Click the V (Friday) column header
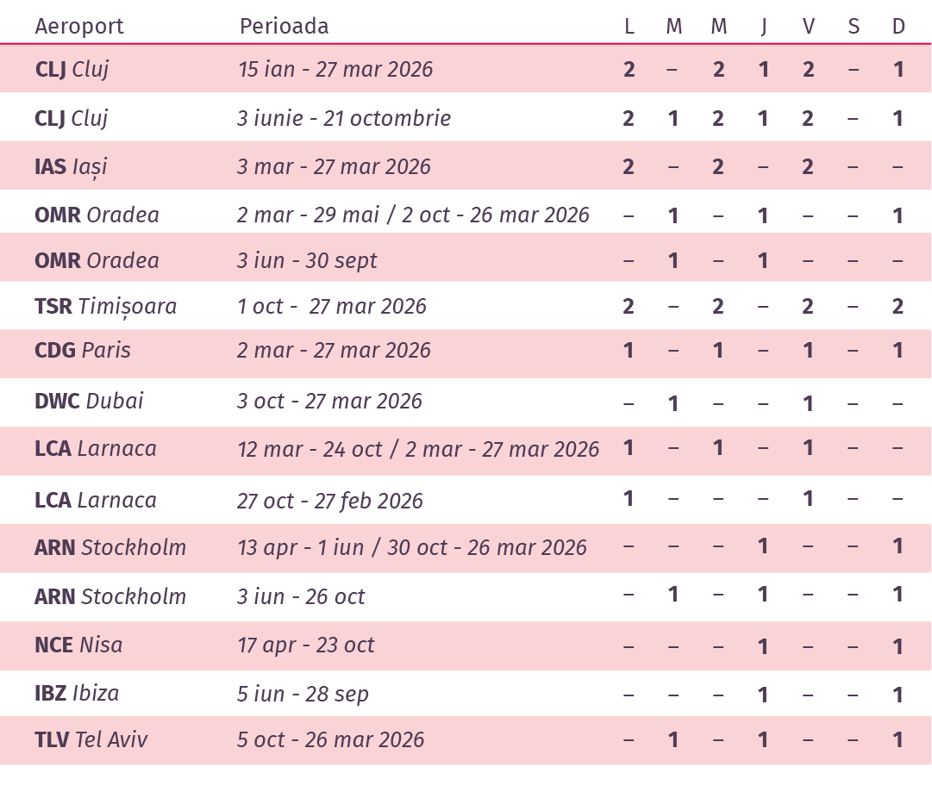Image resolution: width=932 pixels, height=798 pixels. coord(809,26)
